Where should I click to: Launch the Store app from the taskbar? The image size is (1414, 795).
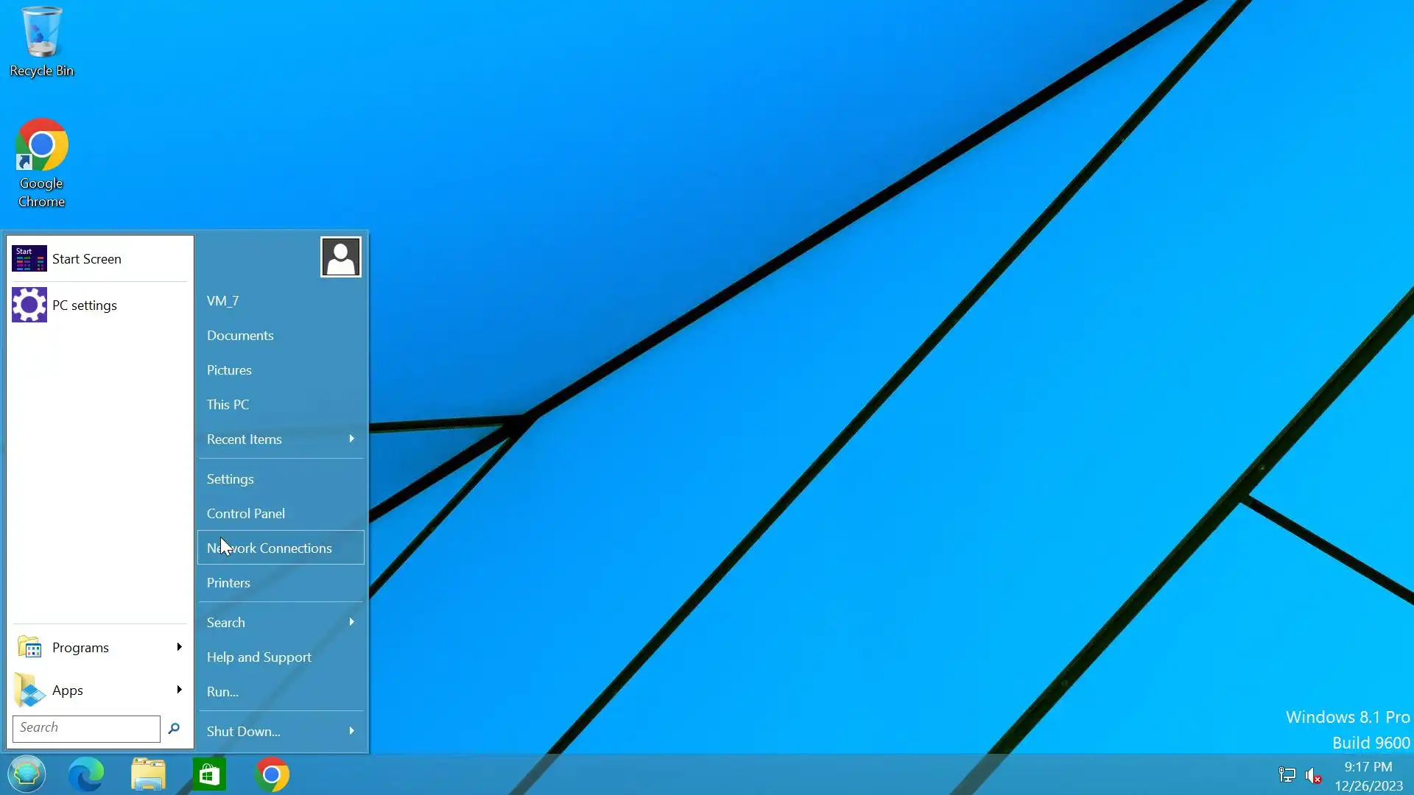coord(209,774)
